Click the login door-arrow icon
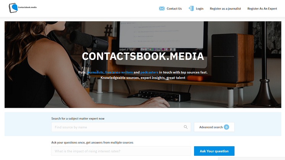Viewport: 285px width, 160px height. click(191, 8)
